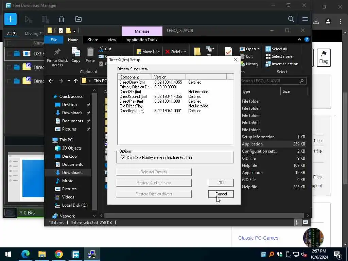348x261 pixels.
Task: Click the Size column header in Explorer
Action: pyautogui.click(x=294, y=91)
